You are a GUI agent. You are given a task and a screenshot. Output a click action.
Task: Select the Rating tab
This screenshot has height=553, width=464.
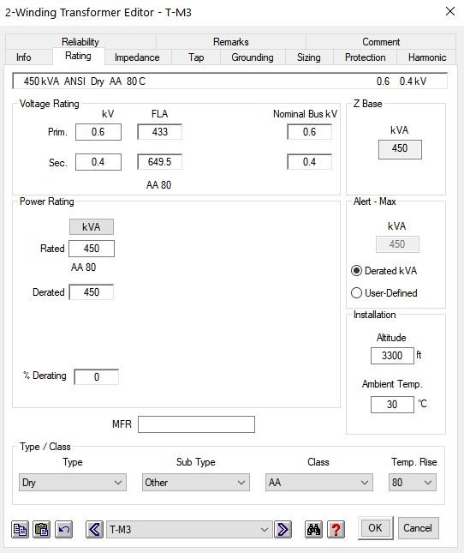78,56
